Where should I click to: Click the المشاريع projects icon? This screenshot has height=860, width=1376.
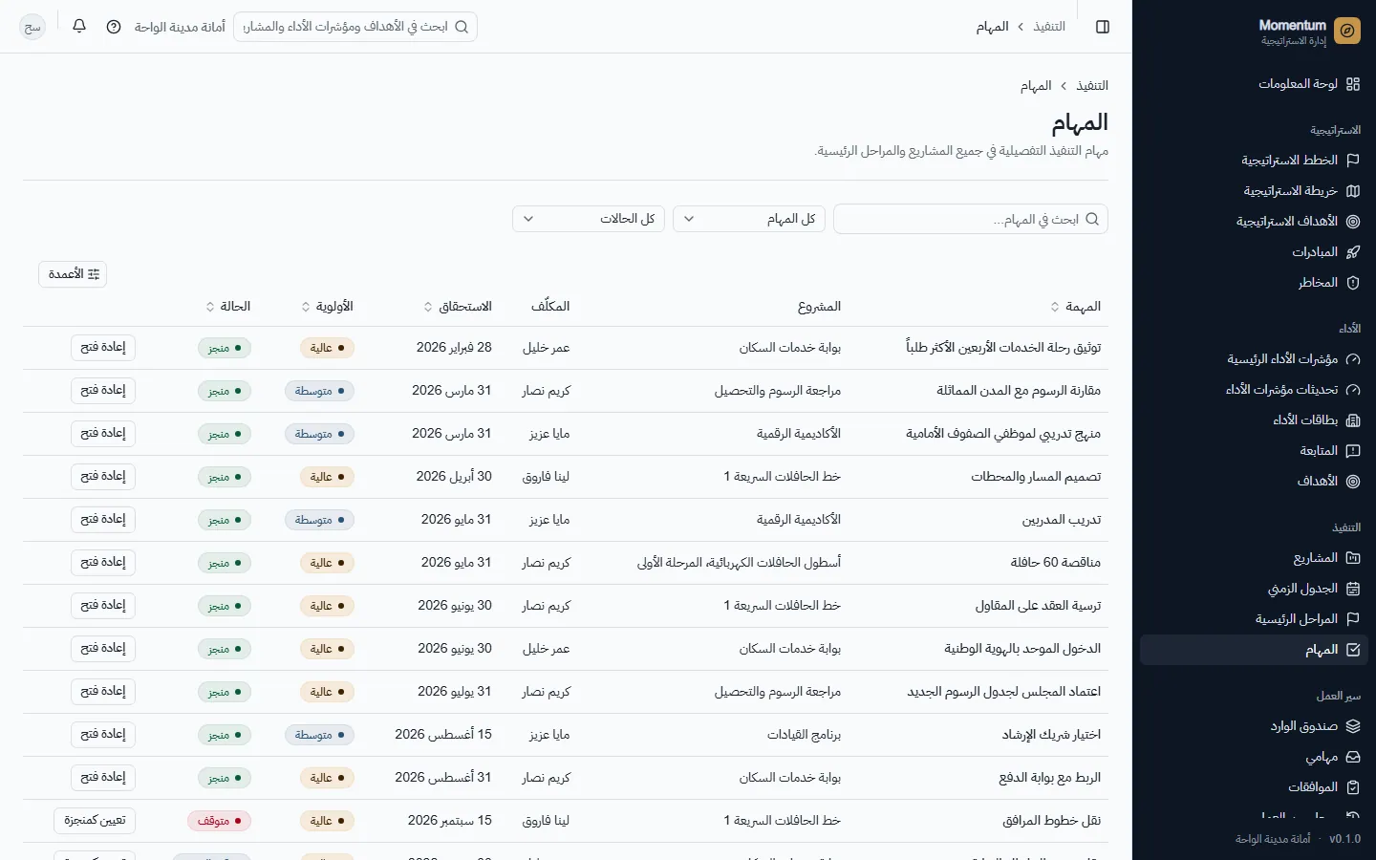(1353, 558)
